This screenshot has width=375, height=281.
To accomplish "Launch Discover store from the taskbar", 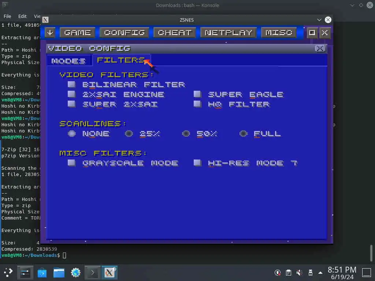I will click(42, 272).
